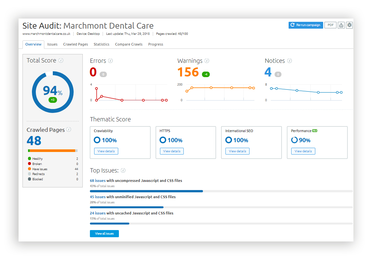This screenshot has height=260, width=372.
Task: Click the uncompressed files issue progress bar
Action: pyautogui.click(x=222, y=191)
